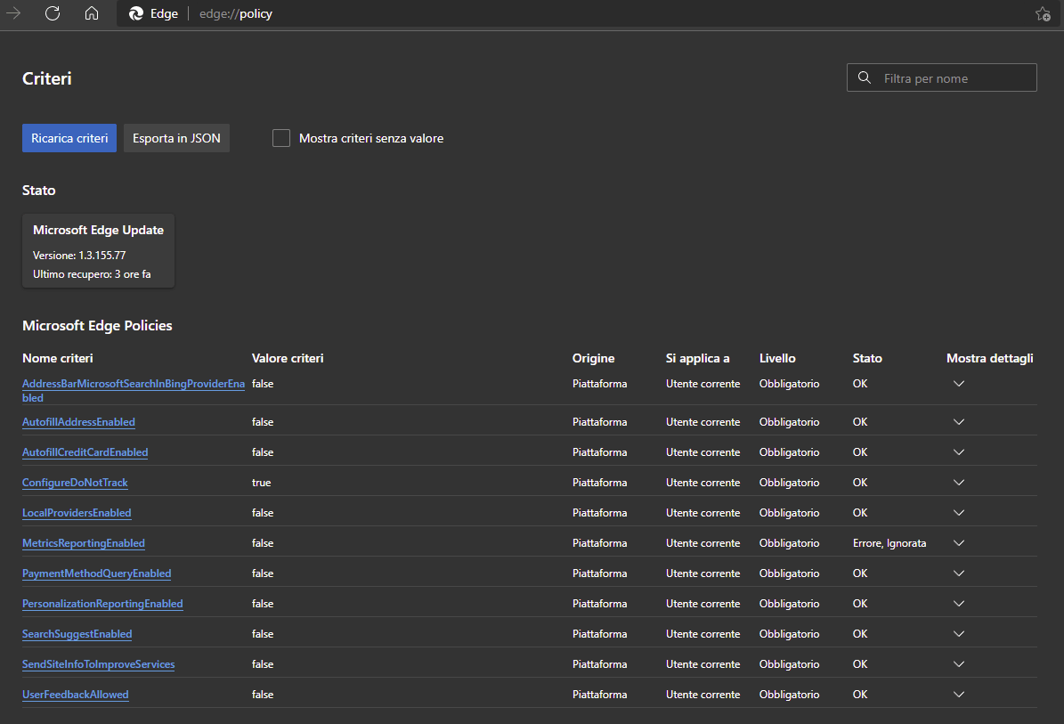Open UserFeedbackAllowed policy link
The image size is (1064, 724).
tap(76, 695)
